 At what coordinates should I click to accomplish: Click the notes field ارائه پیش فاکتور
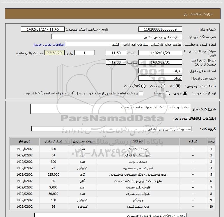(x=111, y=215)
